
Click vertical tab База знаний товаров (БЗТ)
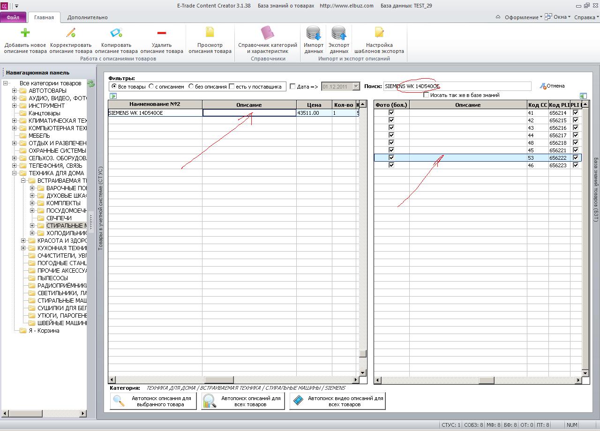click(596, 189)
